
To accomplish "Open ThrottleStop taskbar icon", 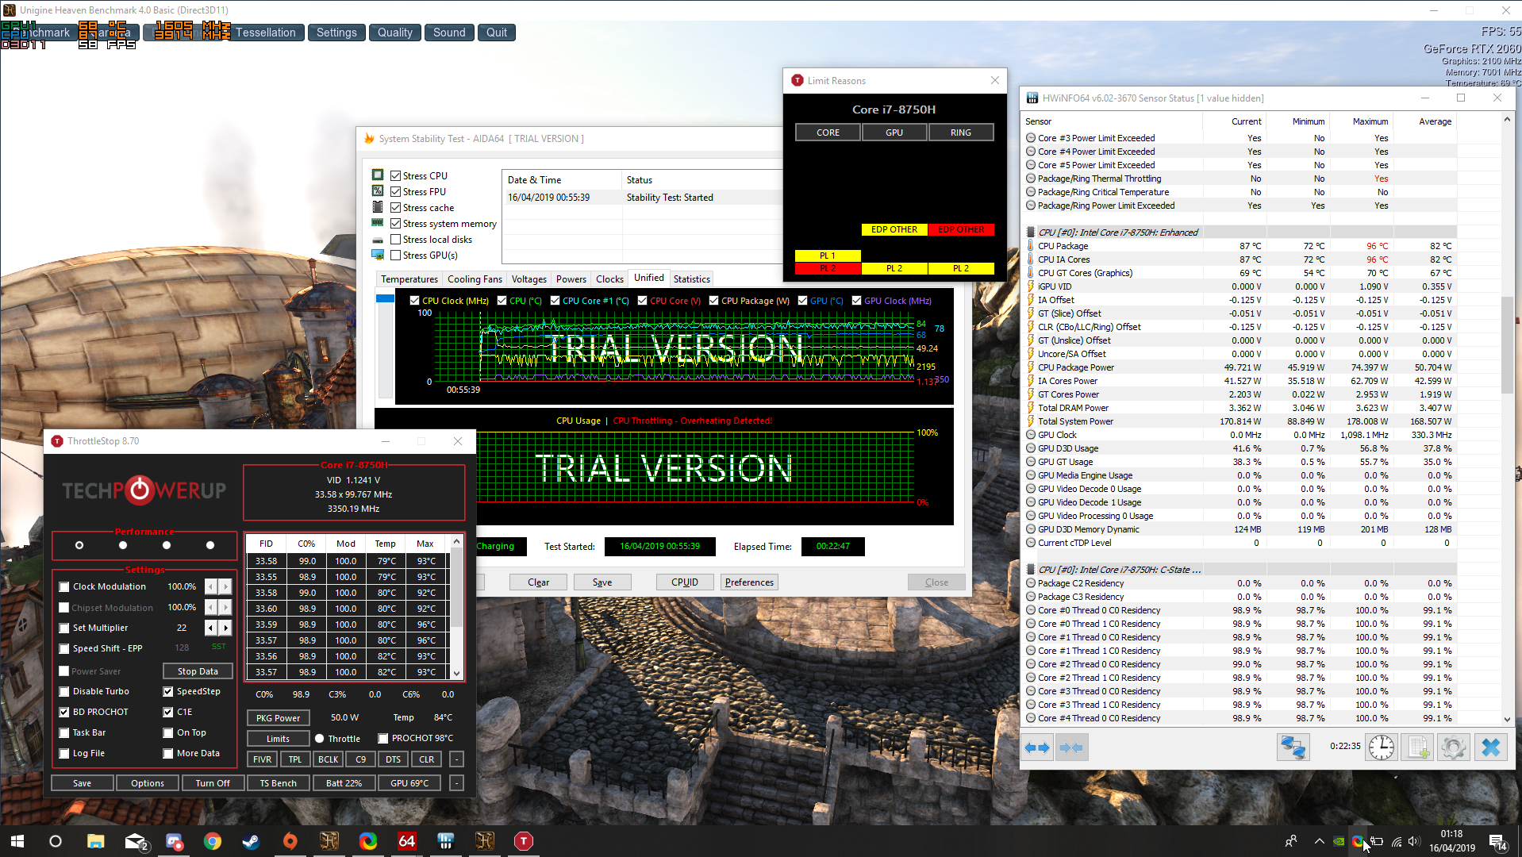I will [x=523, y=841].
